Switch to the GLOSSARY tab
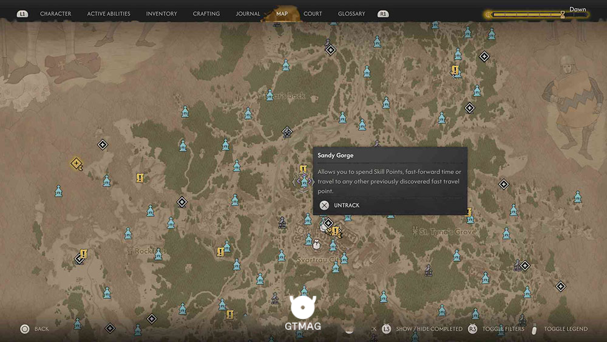 click(x=351, y=13)
